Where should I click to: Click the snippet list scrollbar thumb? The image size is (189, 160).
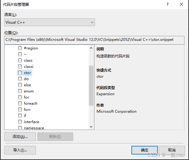pos(91,86)
